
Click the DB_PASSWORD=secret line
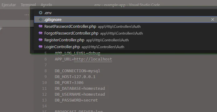76,100
